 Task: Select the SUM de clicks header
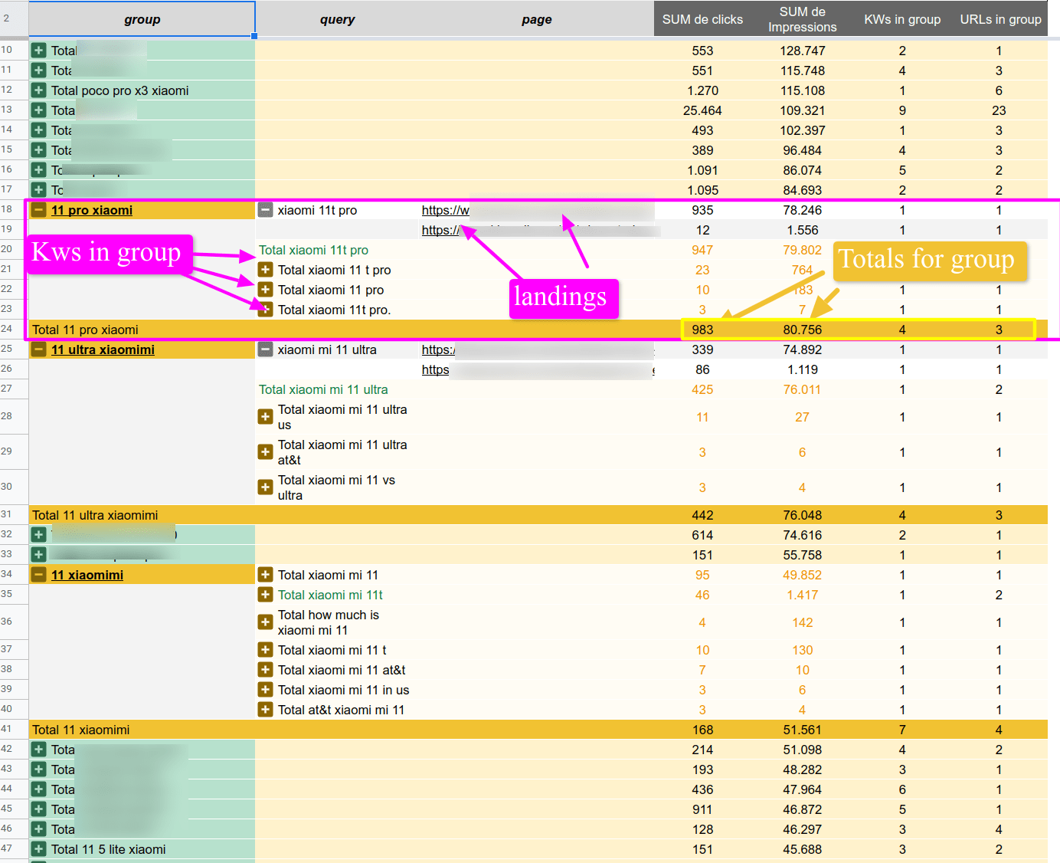click(x=702, y=19)
